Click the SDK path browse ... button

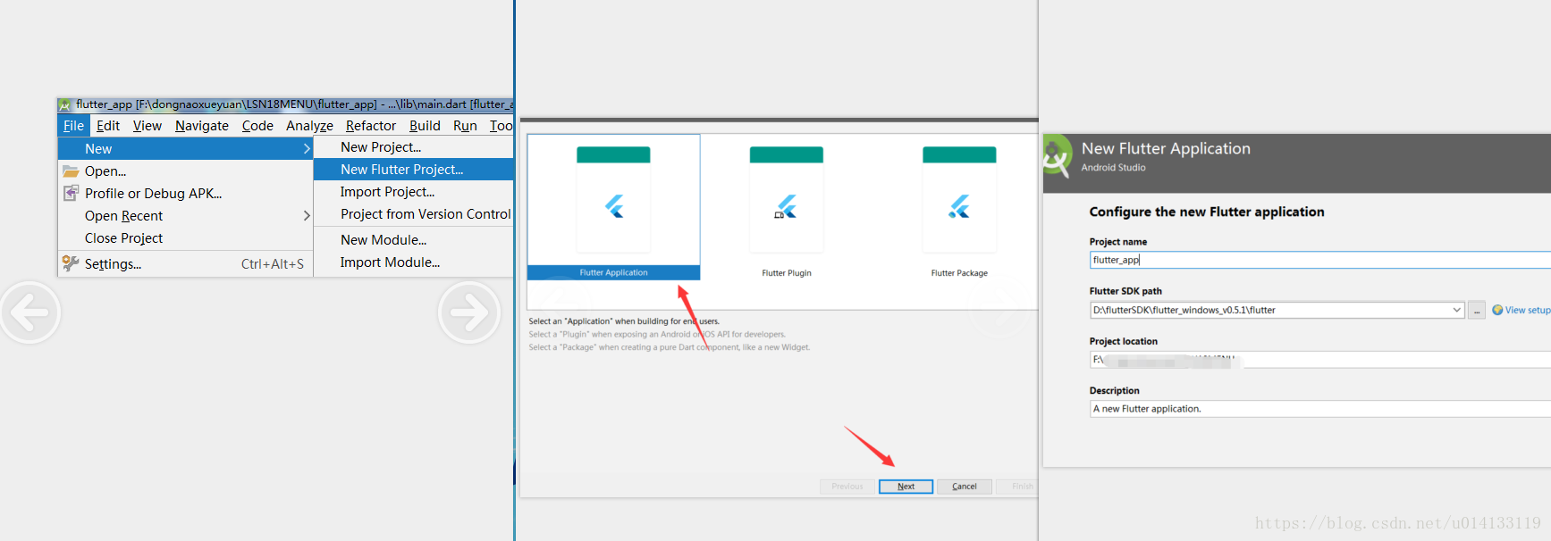pos(1478,311)
